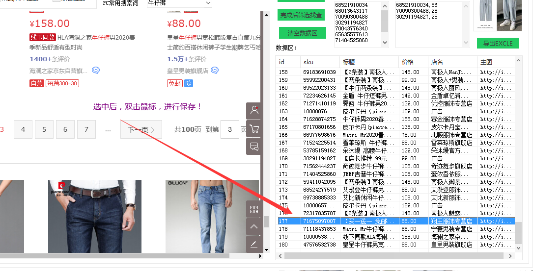
Task: Open the BILLION light blue jeans image
Action: pos(212,216)
